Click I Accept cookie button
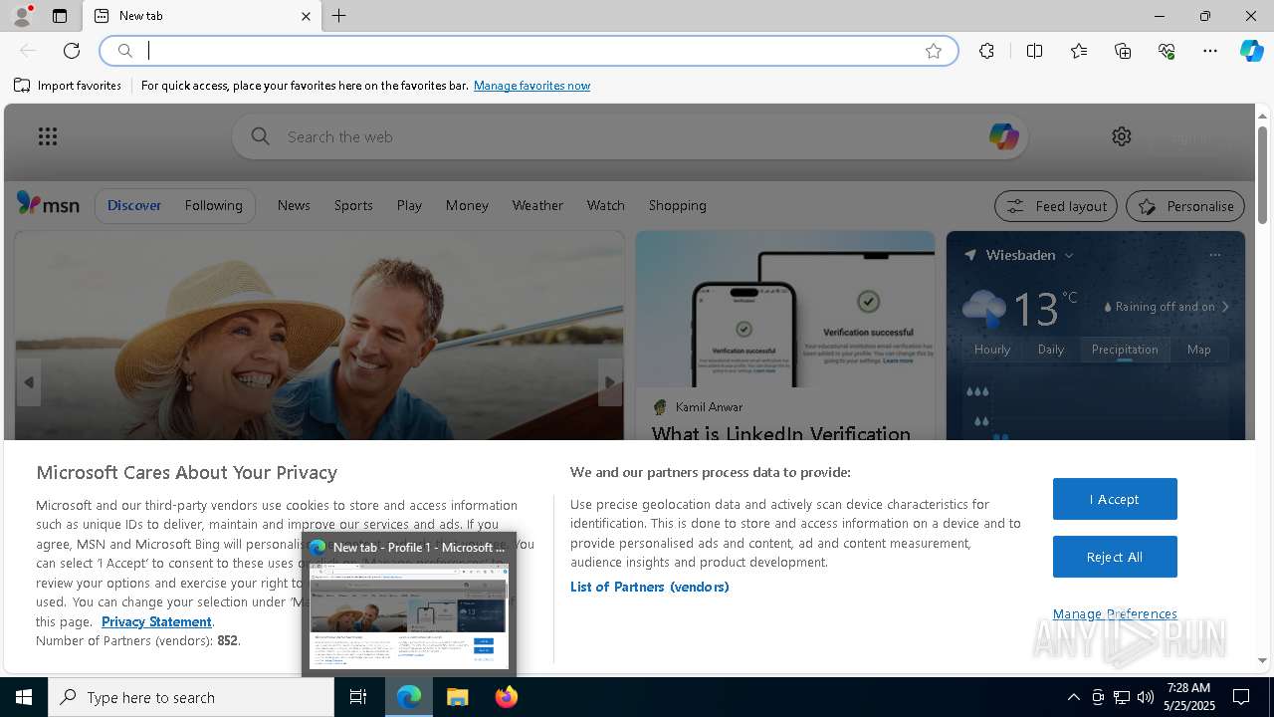Screen dimensions: 1274x717 coord(1115,499)
